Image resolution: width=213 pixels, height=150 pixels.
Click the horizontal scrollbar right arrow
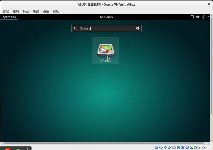click(209, 143)
